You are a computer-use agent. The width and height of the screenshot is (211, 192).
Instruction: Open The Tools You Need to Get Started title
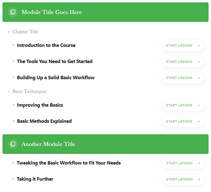click(x=54, y=62)
